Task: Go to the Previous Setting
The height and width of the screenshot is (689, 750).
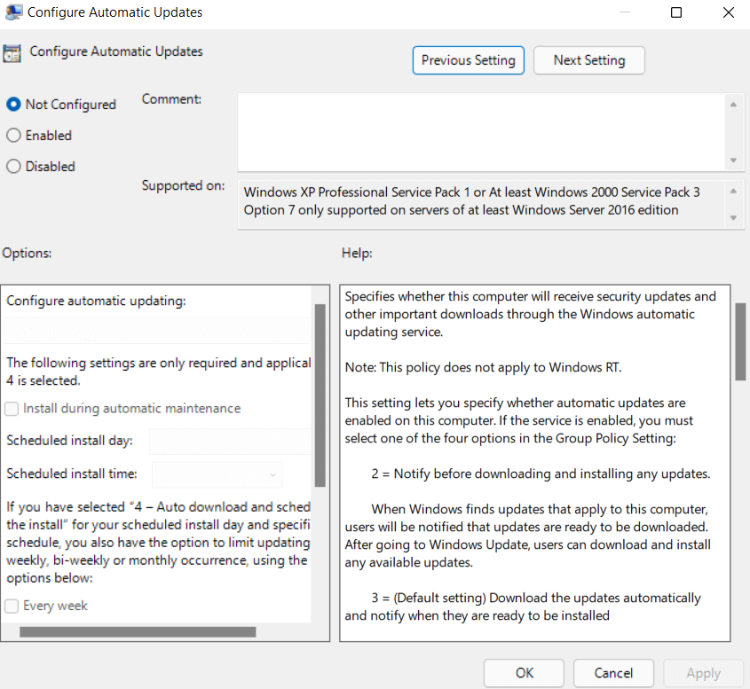Action: point(468,60)
